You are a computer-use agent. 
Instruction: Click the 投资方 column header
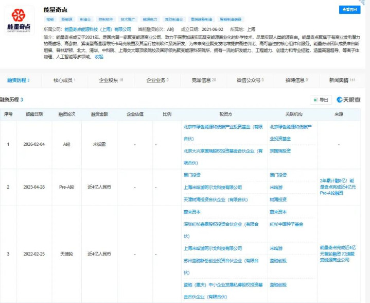pos(225,114)
